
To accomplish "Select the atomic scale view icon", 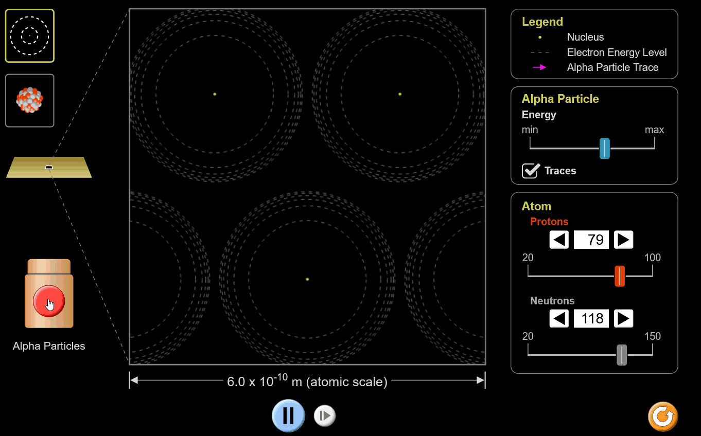I will [30, 36].
